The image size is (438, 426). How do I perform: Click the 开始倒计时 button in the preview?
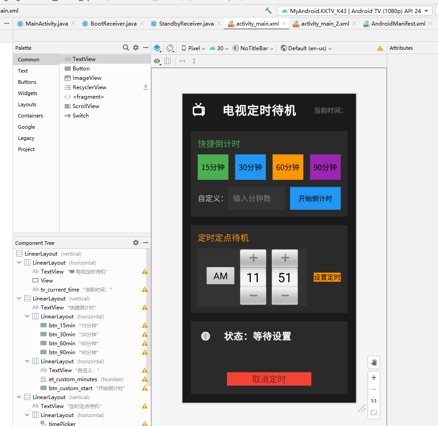315,198
